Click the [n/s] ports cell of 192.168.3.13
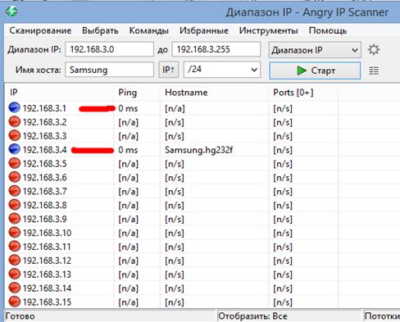The width and height of the screenshot is (400, 322). [x=283, y=274]
